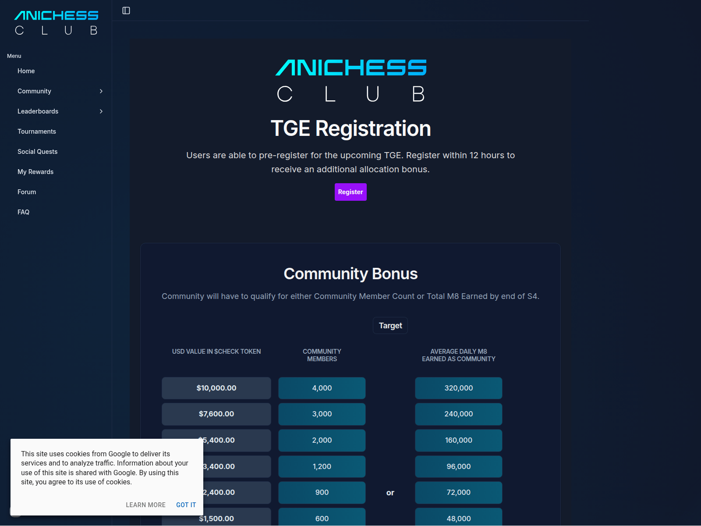Select the 2,000 community members cell
The width and height of the screenshot is (701, 526).
point(322,441)
